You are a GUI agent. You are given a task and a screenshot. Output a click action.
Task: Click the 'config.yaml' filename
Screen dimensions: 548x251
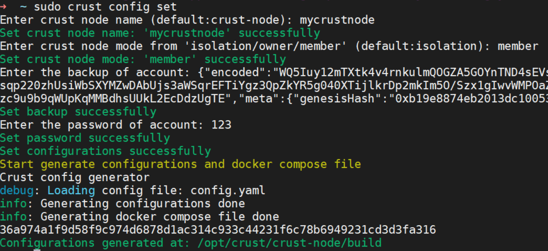click(228, 191)
